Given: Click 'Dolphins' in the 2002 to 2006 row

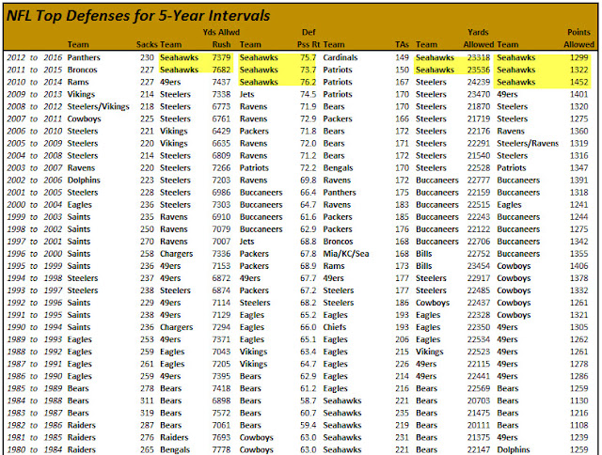Looking at the screenshot, I should coord(84,180).
